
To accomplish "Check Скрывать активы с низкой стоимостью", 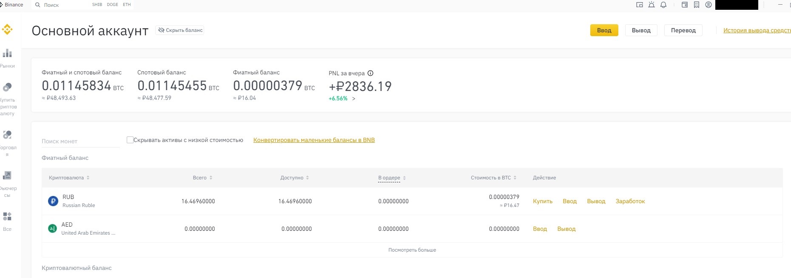I will tap(130, 140).
